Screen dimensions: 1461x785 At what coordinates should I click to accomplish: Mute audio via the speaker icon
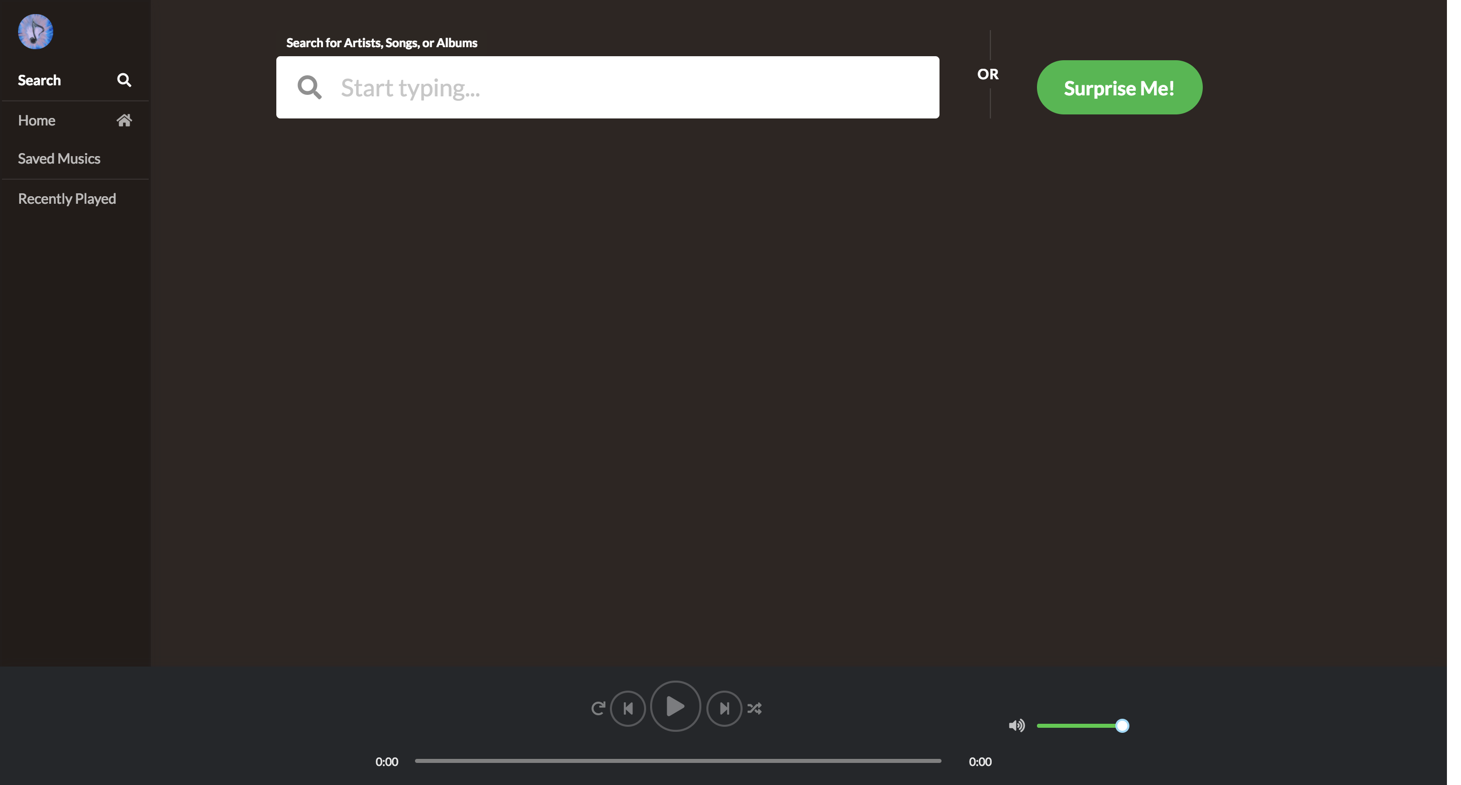pyautogui.click(x=1016, y=725)
